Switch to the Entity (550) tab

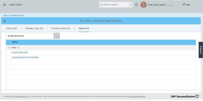click(11, 28)
